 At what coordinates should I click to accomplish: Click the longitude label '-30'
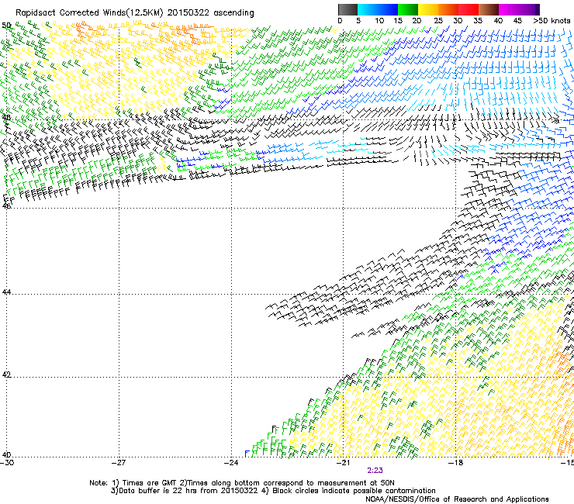coord(7,463)
